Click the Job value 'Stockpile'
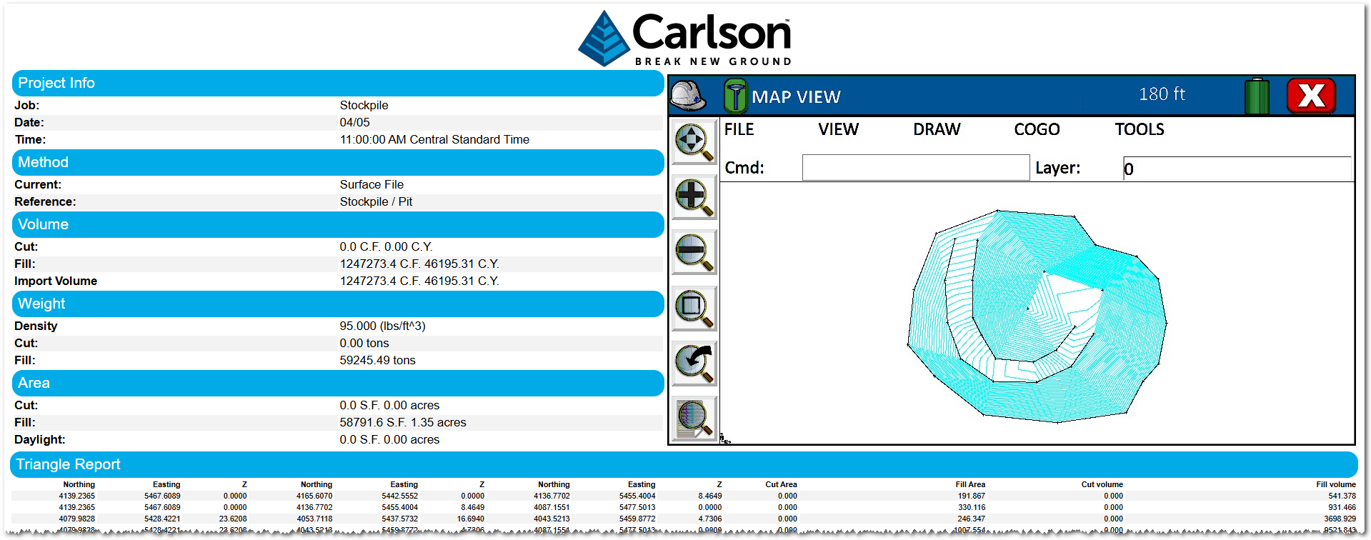 tap(364, 105)
